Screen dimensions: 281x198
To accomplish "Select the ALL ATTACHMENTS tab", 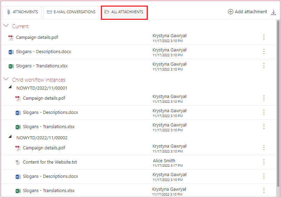I will pos(124,12).
